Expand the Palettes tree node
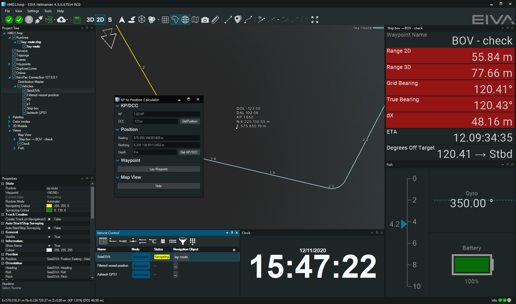516x304 pixels. (9, 117)
